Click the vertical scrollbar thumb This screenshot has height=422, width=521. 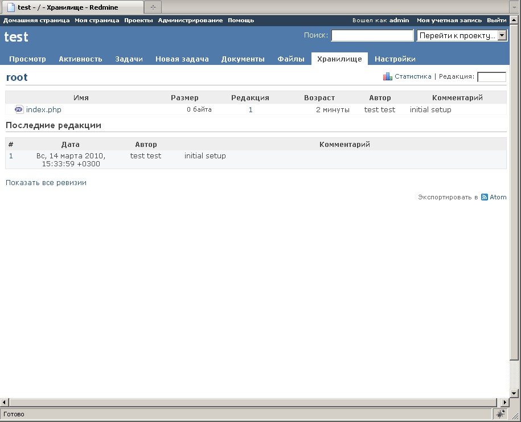(x=514, y=192)
